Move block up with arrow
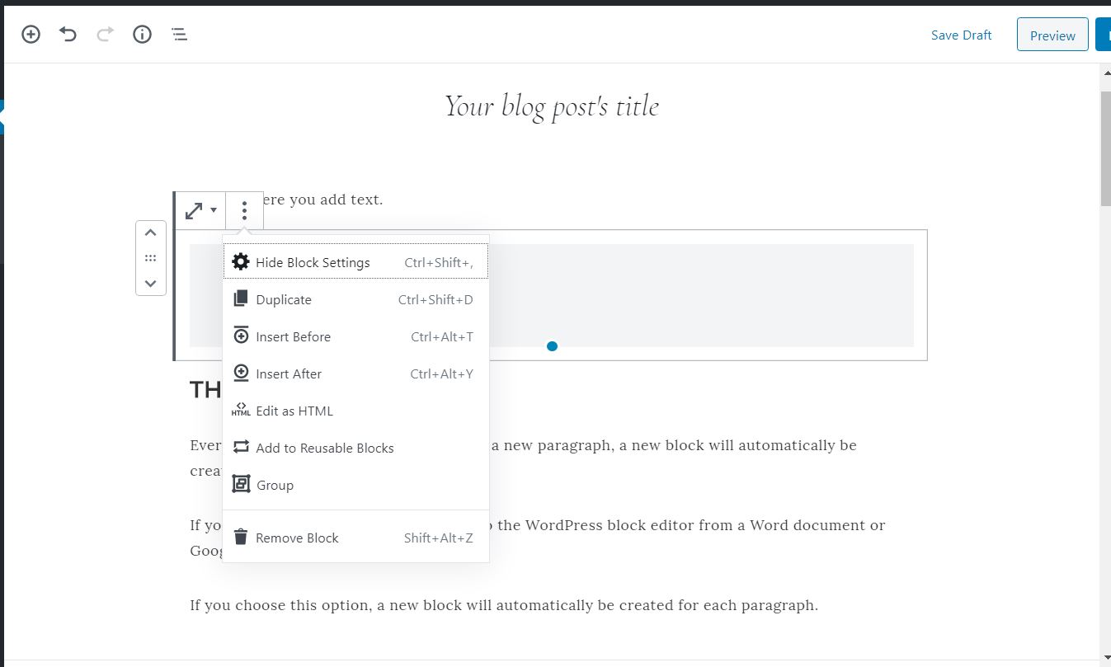 150,233
